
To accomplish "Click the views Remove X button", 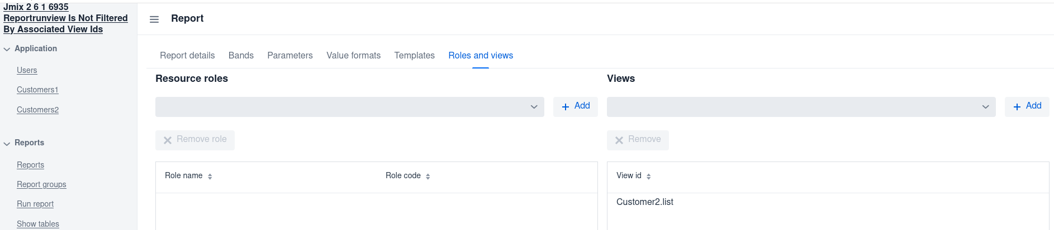I will pos(638,140).
